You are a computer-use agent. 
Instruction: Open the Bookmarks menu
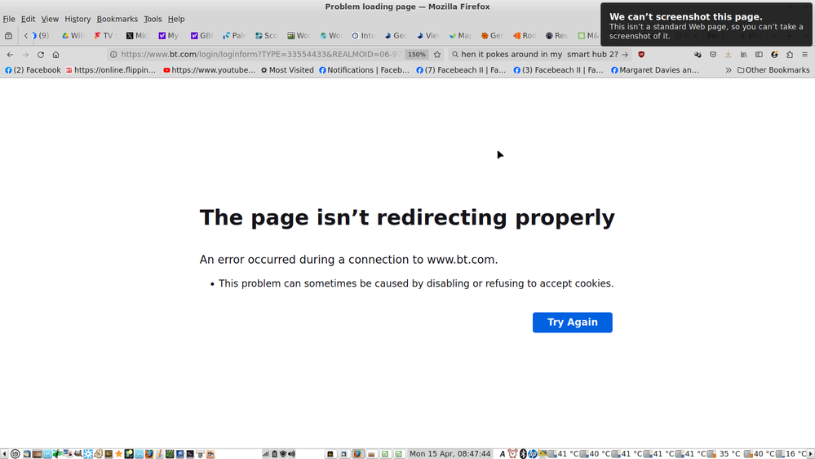click(x=117, y=19)
